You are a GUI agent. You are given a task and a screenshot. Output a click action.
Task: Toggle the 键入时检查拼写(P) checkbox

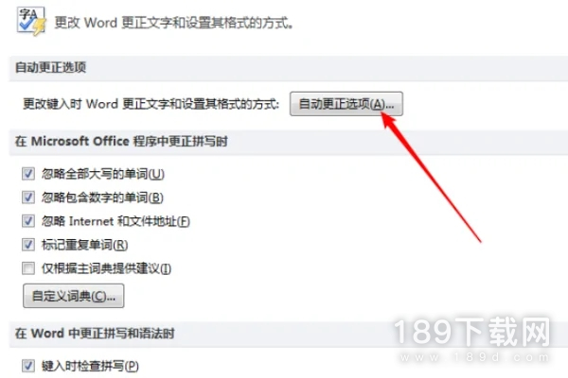tap(28, 366)
